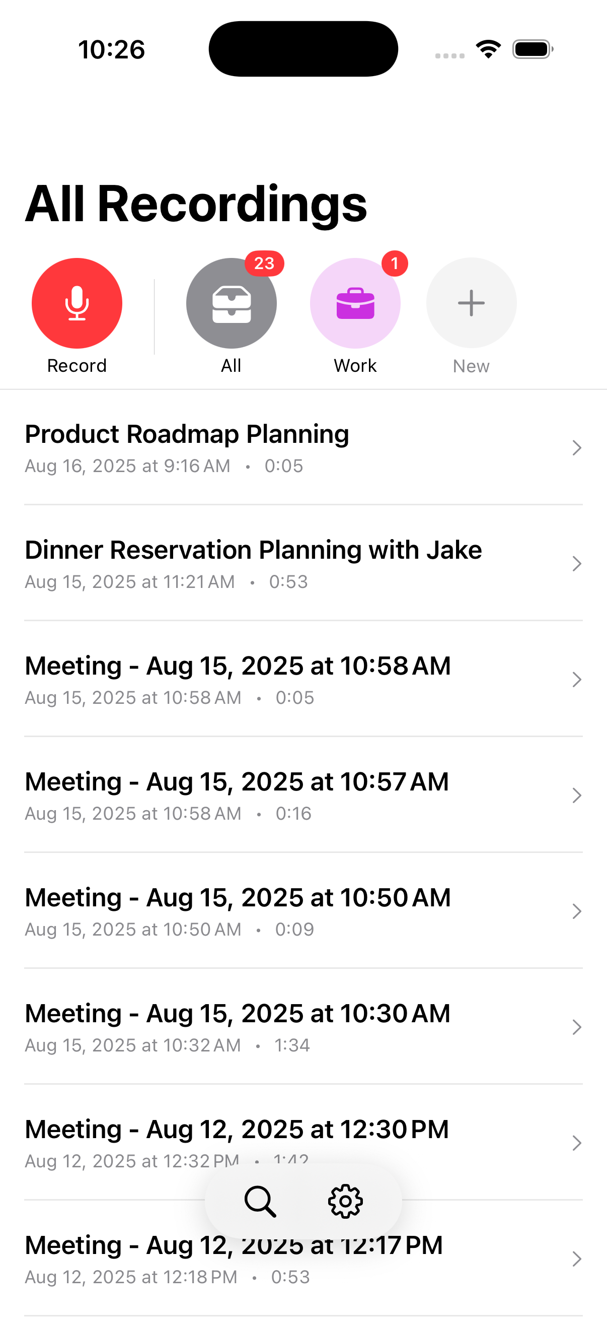This screenshot has height=1321, width=607.
Task: Open search with the magnifying glass icon
Action: point(260,1201)
